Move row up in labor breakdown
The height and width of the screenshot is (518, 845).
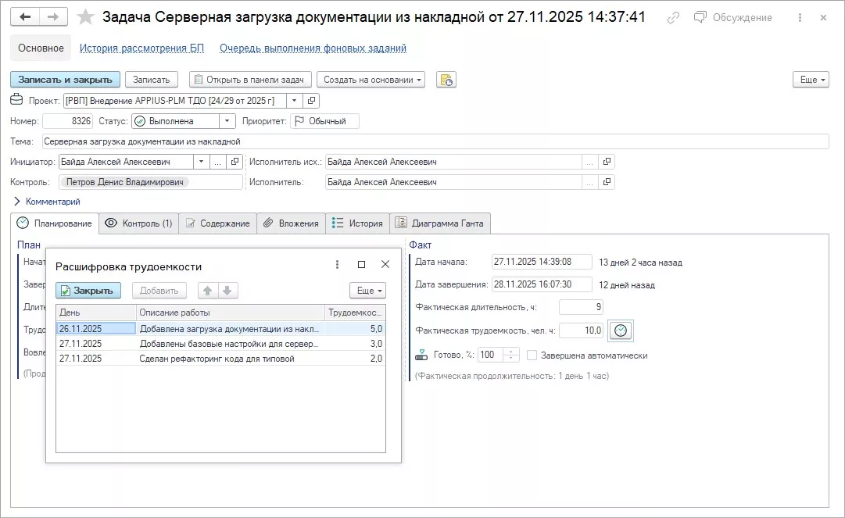coord(208,291)
